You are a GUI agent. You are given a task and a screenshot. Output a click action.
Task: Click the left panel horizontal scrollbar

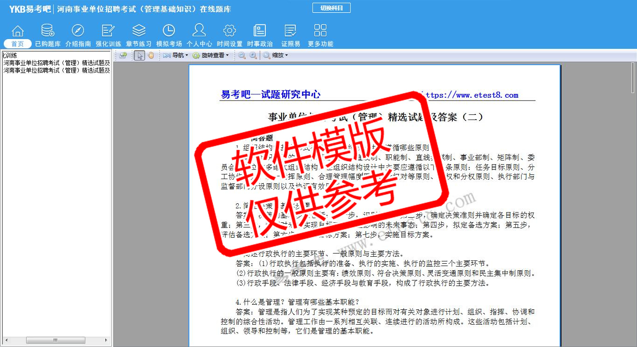55,340
